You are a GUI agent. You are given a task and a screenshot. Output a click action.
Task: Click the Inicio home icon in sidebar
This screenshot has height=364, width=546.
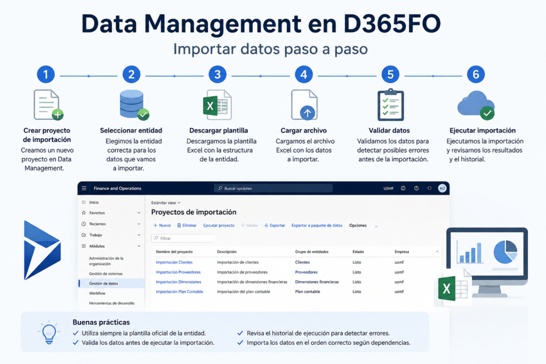click(84, 202)
